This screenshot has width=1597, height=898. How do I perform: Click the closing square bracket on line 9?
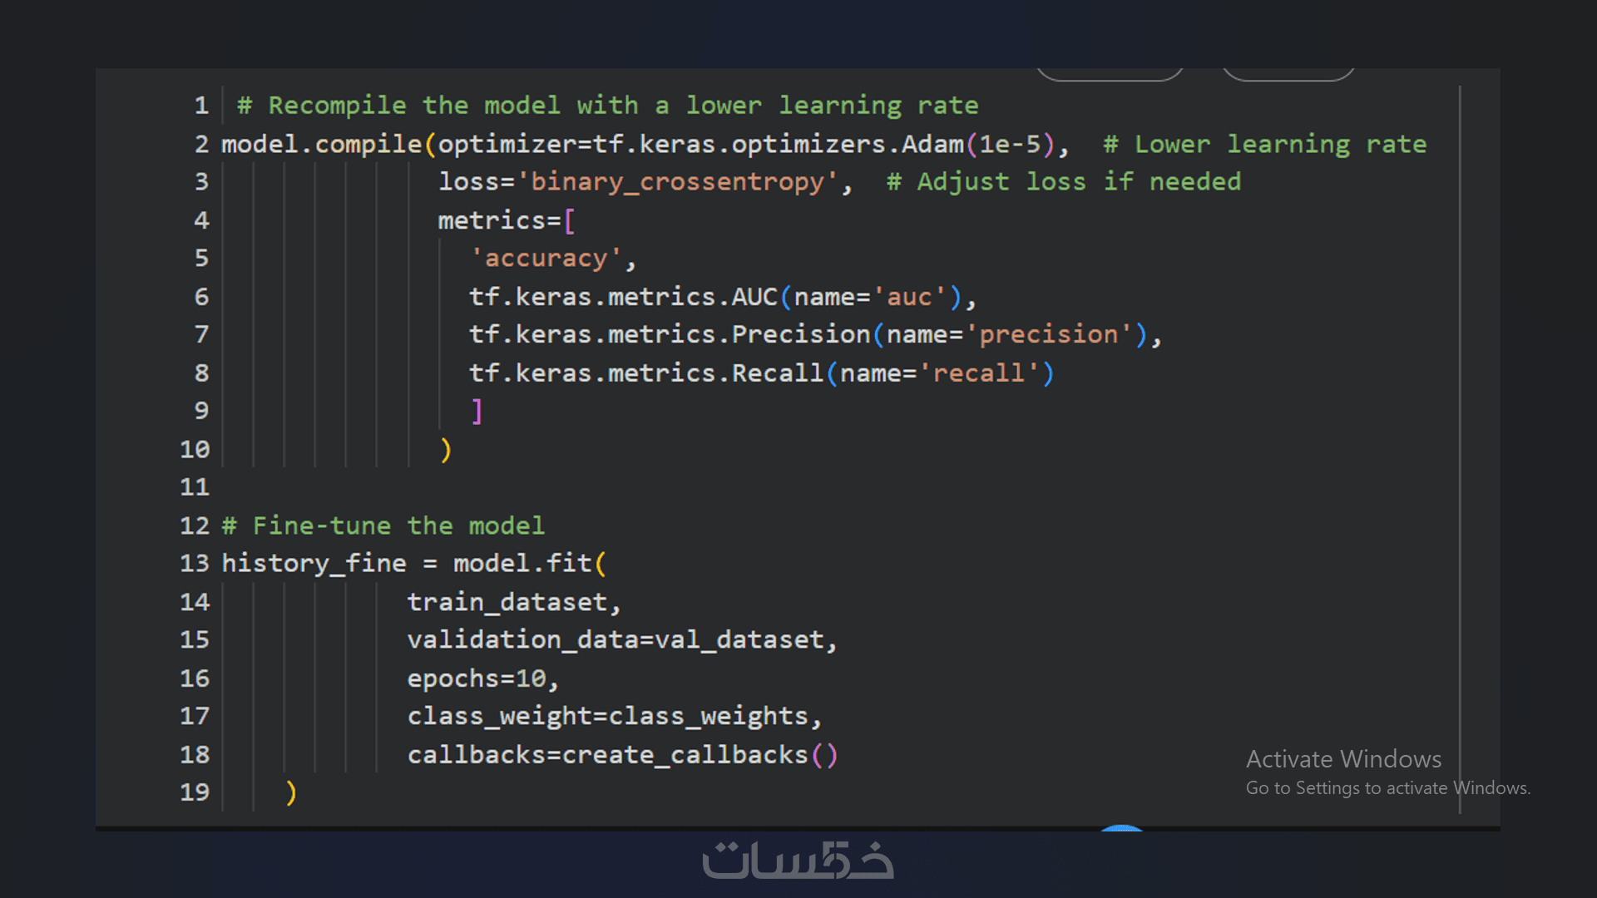(x=477, y=411)
